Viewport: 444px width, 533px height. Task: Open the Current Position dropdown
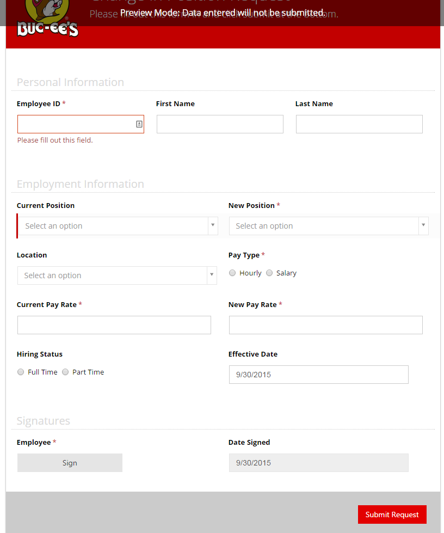[118, 226]
